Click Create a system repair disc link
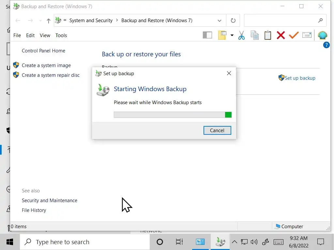The height and width of the screenshot is (250, 334). (51, 75)
